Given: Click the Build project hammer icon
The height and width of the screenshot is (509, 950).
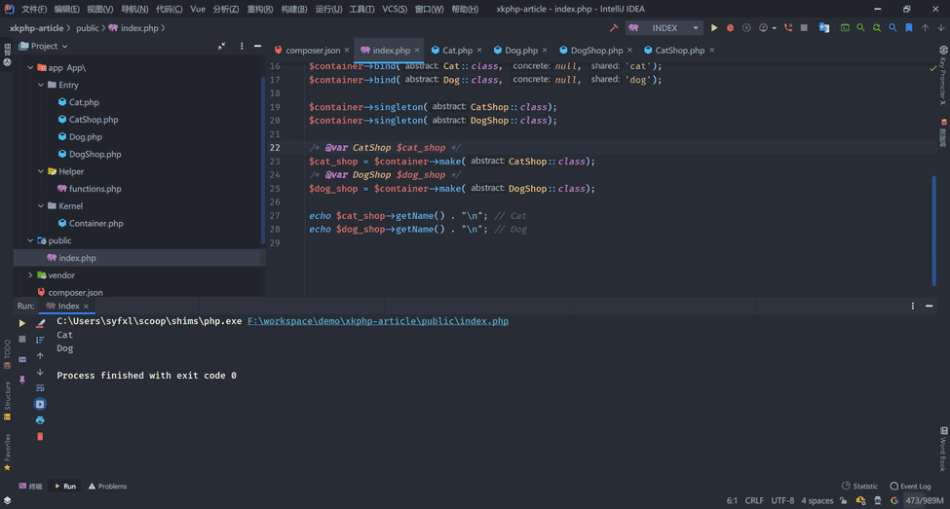Looking at the screenshot, I should coord(614,28).
